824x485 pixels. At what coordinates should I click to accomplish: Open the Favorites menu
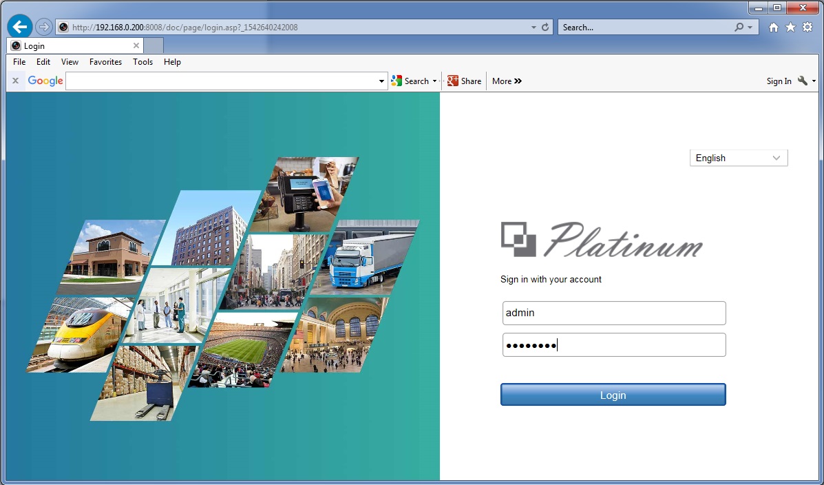[105, 62]
